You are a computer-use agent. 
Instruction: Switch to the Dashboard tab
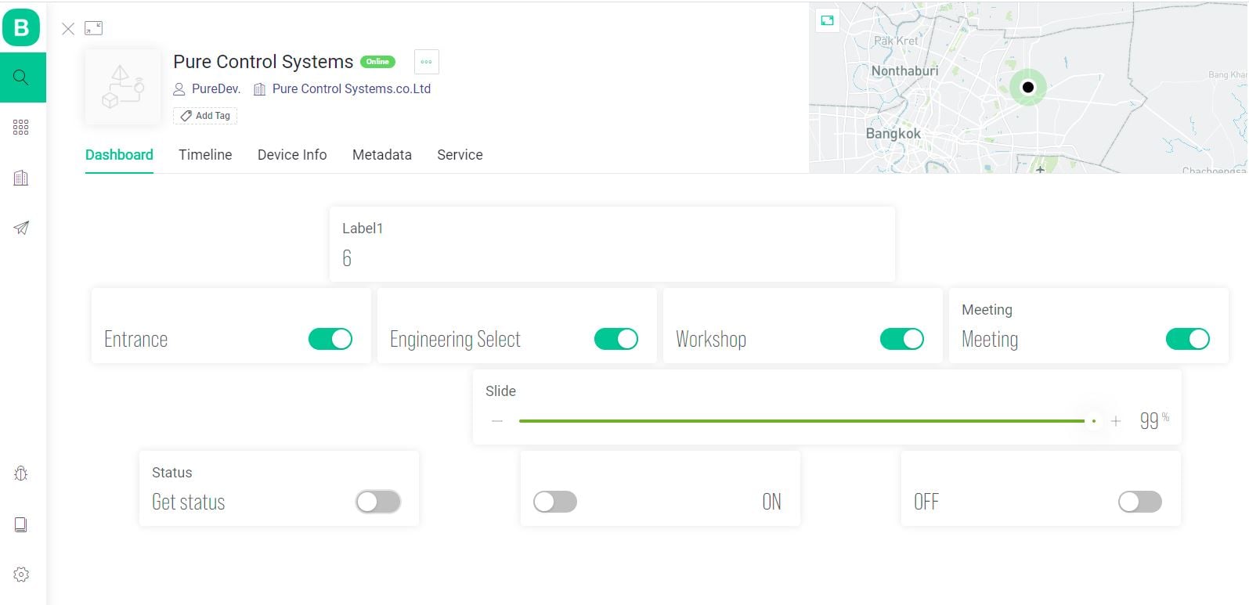click(119, 155)
